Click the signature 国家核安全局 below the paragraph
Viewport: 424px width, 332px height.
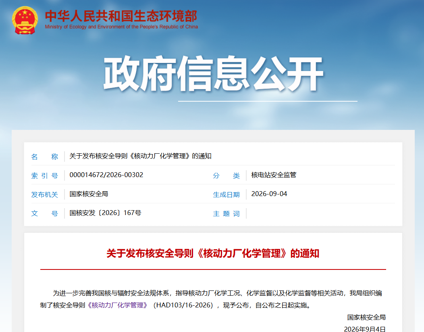tap(366, 317)
